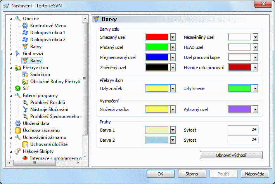Open the Uzly značek color dropdown arrow

point(173,89)
